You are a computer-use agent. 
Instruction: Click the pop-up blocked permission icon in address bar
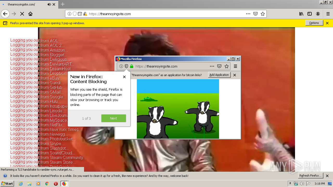click(80, 14)
